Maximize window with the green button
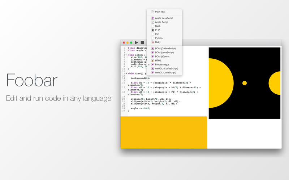The width and height of the screenshot is (289, 180). [131, 42]
